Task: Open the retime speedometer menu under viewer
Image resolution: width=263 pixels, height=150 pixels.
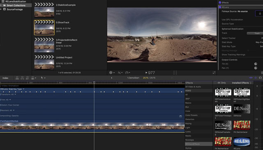Action: 128,73
